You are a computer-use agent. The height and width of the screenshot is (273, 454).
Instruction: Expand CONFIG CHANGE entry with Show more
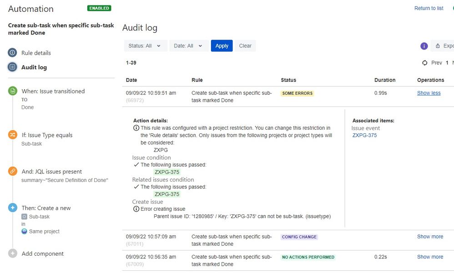tap(430, 237)
